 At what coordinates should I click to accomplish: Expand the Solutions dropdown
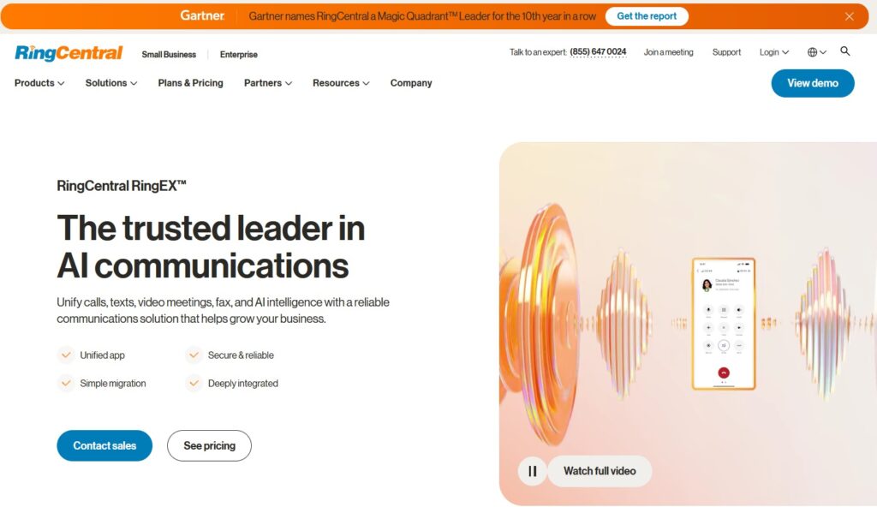(x=110, y=83)
